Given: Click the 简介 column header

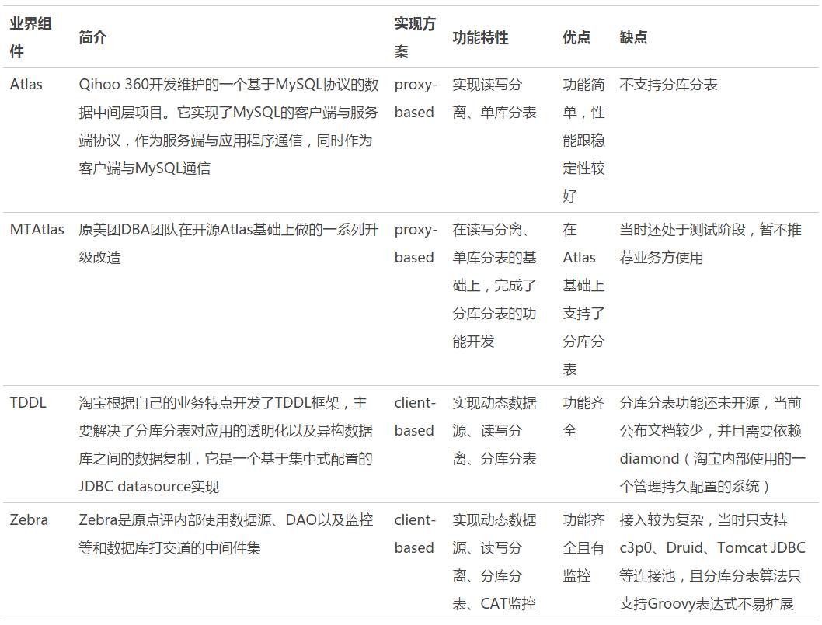Looking at the screenshot, I should pyautogui.click(x=92, y=37).
